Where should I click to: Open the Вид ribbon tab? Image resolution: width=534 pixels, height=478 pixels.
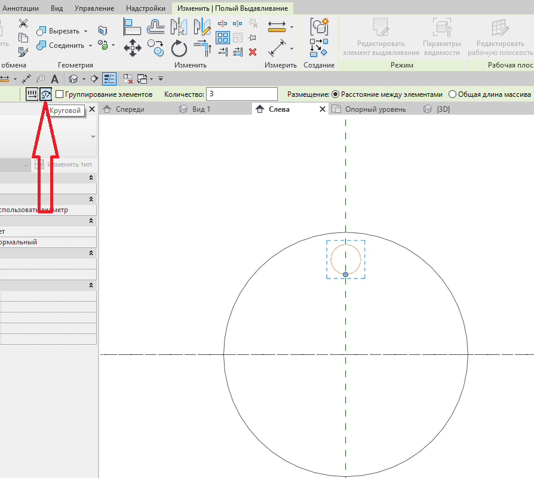tap(57, 8)
